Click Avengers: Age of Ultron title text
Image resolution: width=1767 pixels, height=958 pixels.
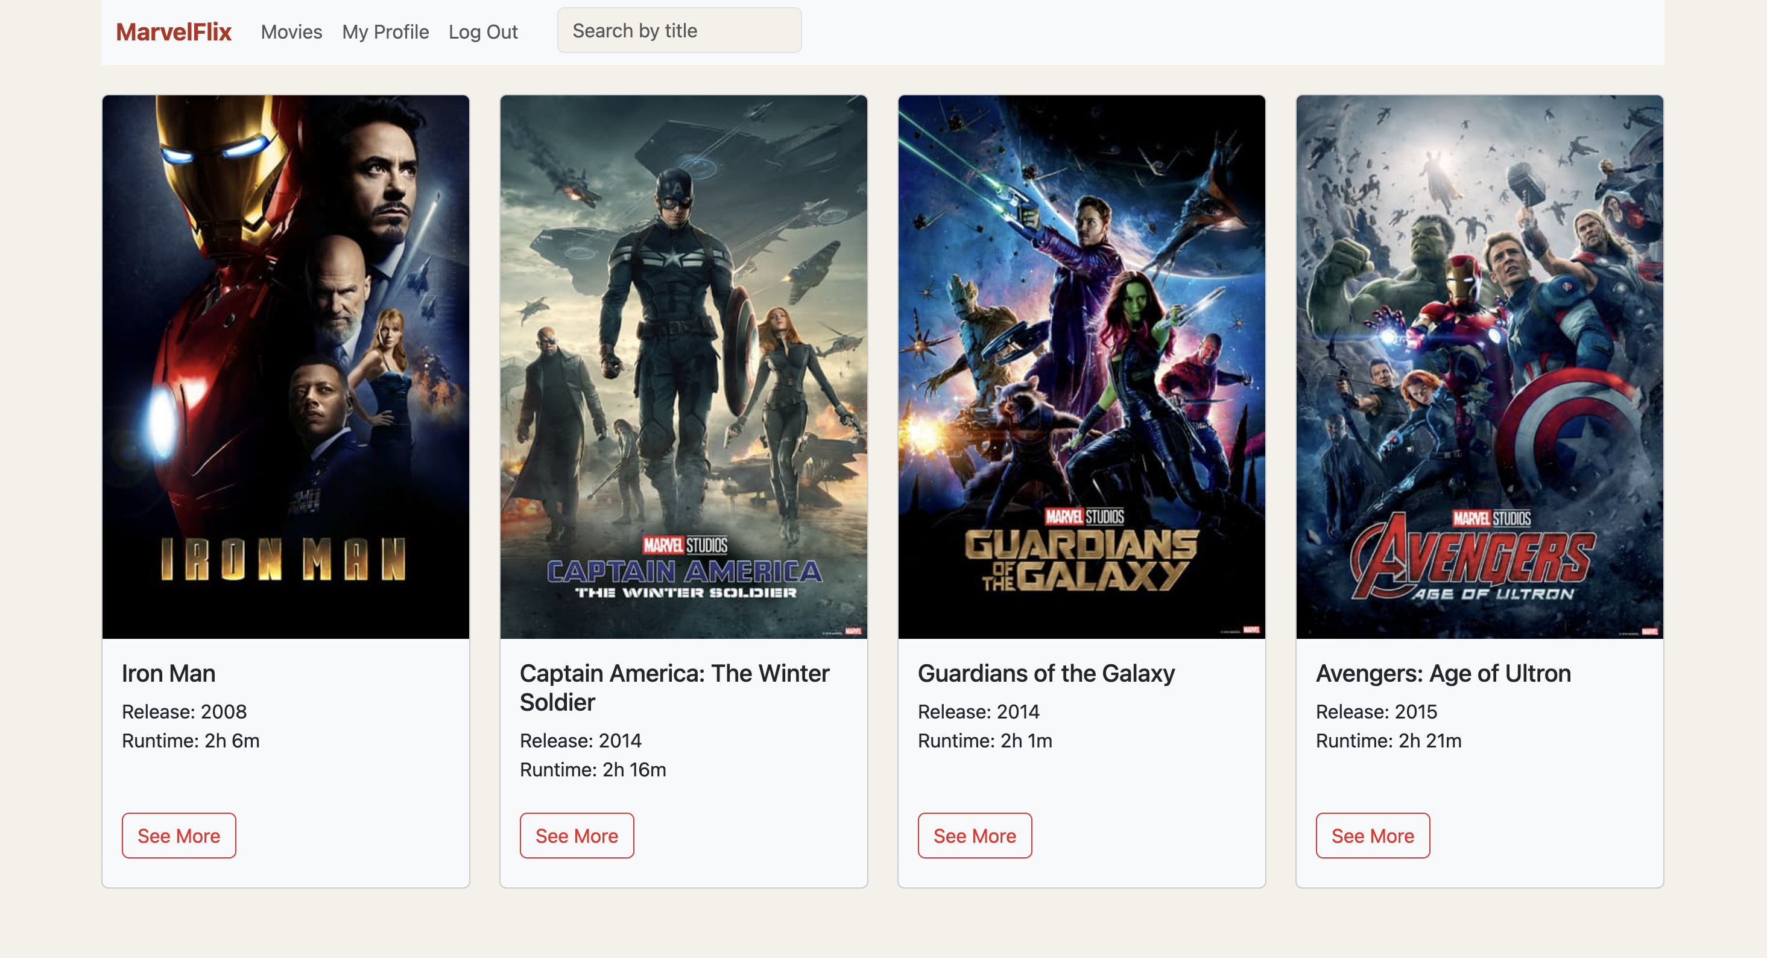1443,673
